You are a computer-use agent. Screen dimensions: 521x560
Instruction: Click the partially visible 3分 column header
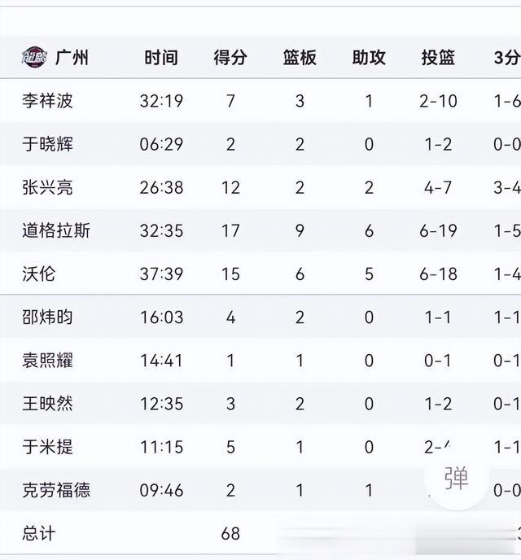[507, 58]
